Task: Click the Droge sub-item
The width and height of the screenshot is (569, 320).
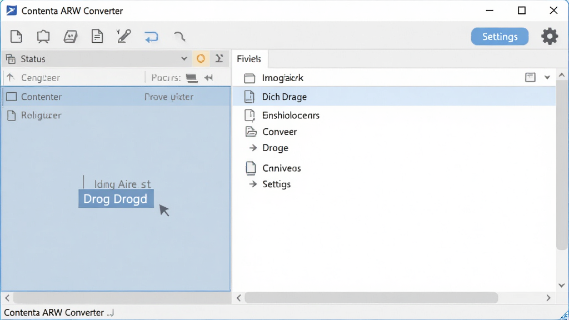Action: click(275, 148)
